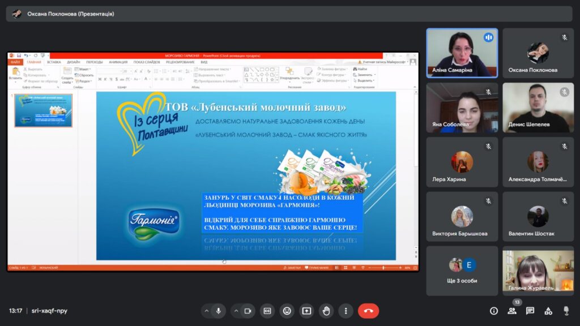Viewport: 580px width, 326px height.
Task: Adjust the PowerPoint zoom slider handle
Action: (383, 268)
